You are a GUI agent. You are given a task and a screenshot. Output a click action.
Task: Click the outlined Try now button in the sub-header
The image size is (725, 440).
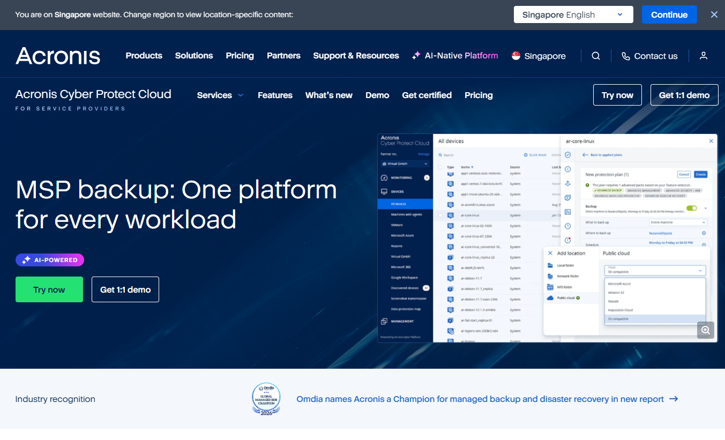click(617, 95)
